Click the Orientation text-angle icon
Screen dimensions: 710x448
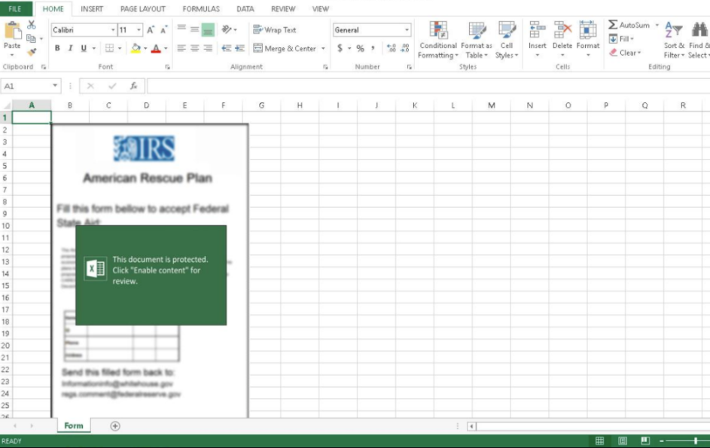click(x=227, y=29)
